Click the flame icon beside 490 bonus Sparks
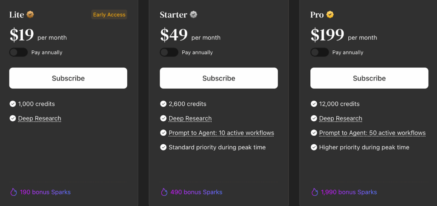437x206 pixels. [164, 192]
